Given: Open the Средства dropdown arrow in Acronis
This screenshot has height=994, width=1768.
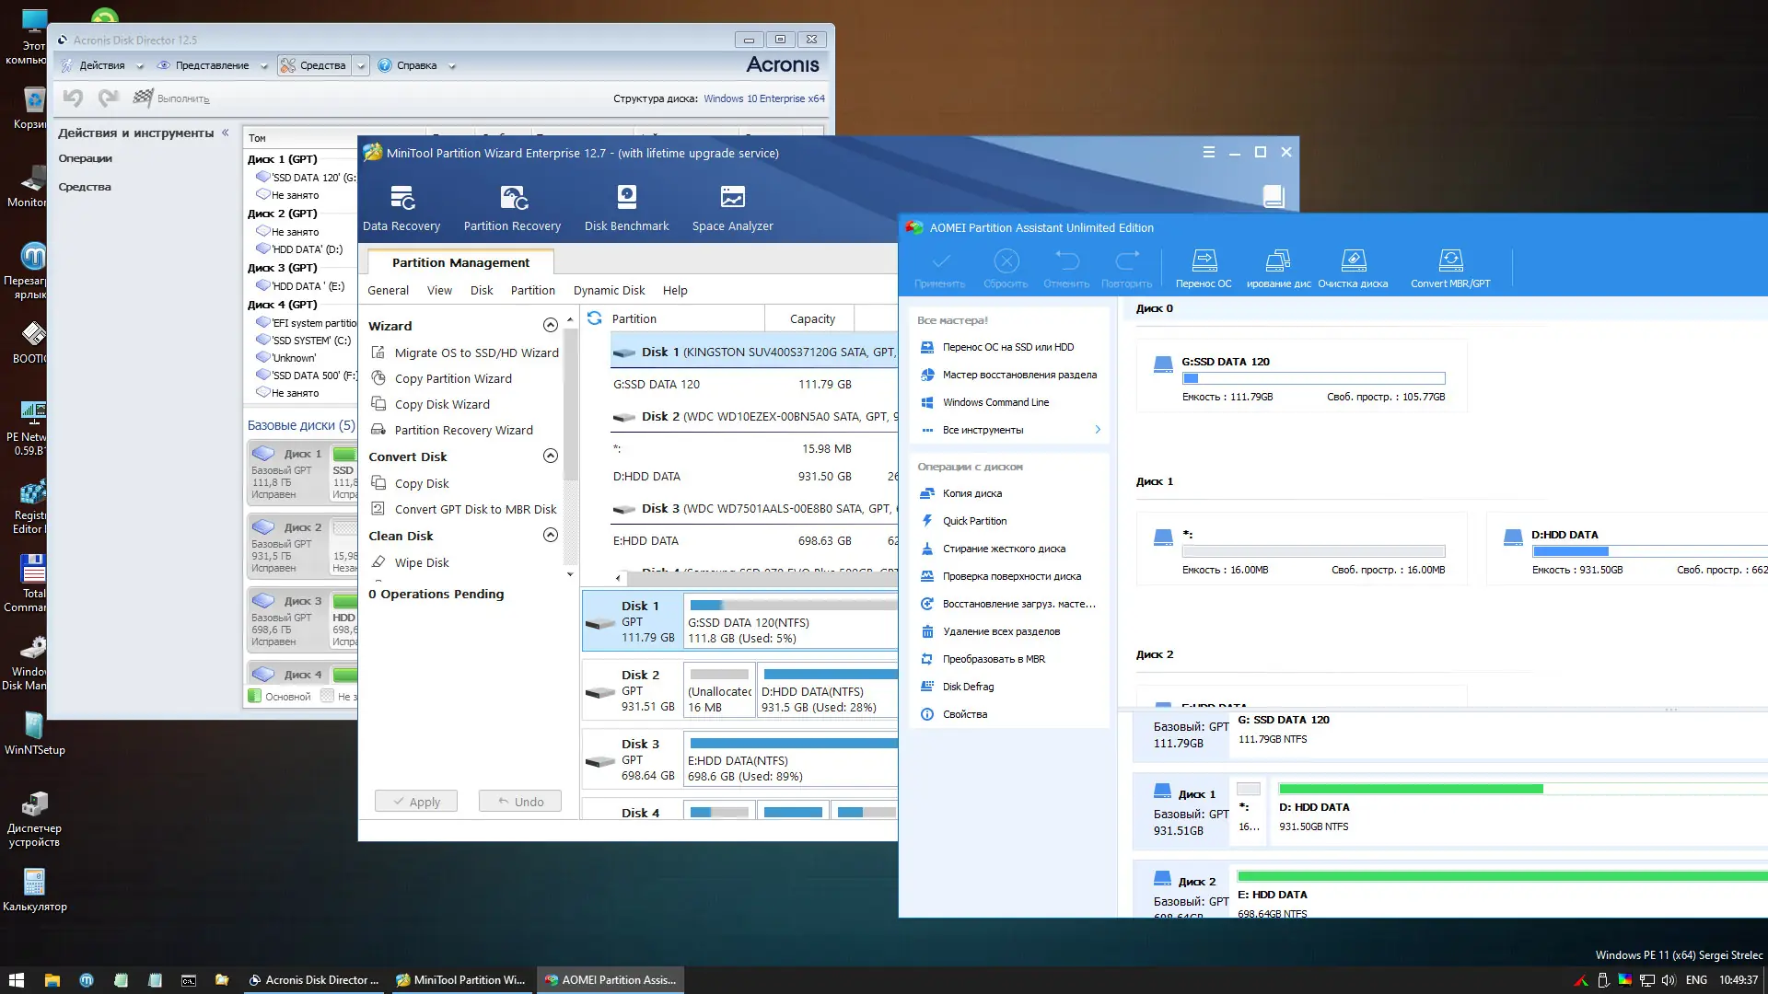Looking at the screenshot, I should [361, 65].
